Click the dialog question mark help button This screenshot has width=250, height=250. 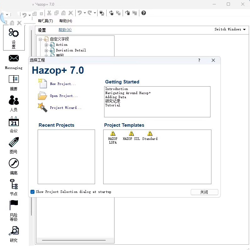199,60
